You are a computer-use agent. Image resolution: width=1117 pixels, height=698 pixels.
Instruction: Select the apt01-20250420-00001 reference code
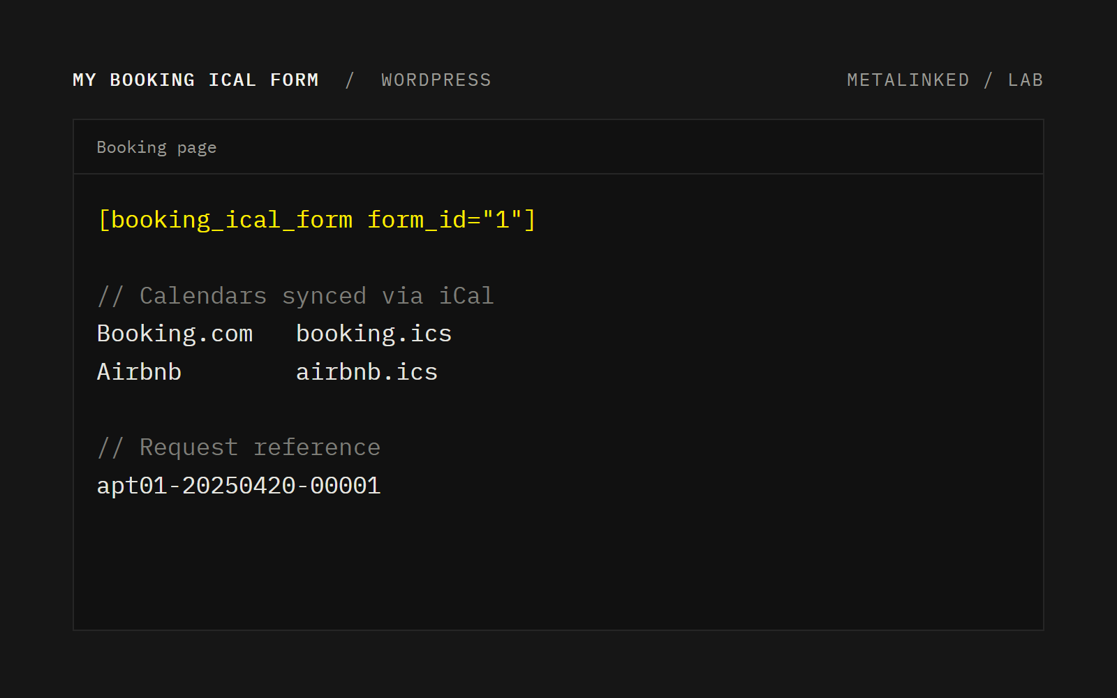point(239,486)
